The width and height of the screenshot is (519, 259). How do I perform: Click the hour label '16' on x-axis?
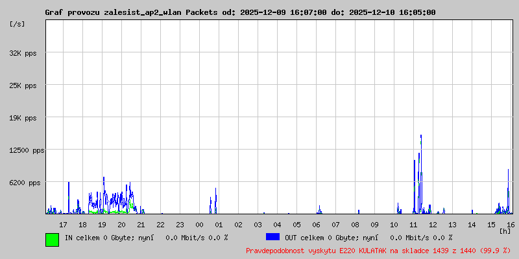[x=511, y=225]
